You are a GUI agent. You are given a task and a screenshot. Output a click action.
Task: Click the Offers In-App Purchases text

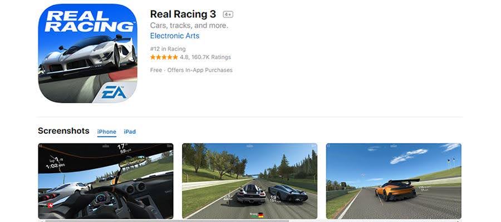coord(200,70)
